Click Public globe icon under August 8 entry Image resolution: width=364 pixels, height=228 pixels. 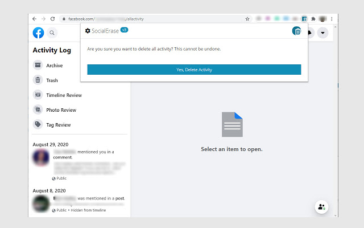[53, 210]
